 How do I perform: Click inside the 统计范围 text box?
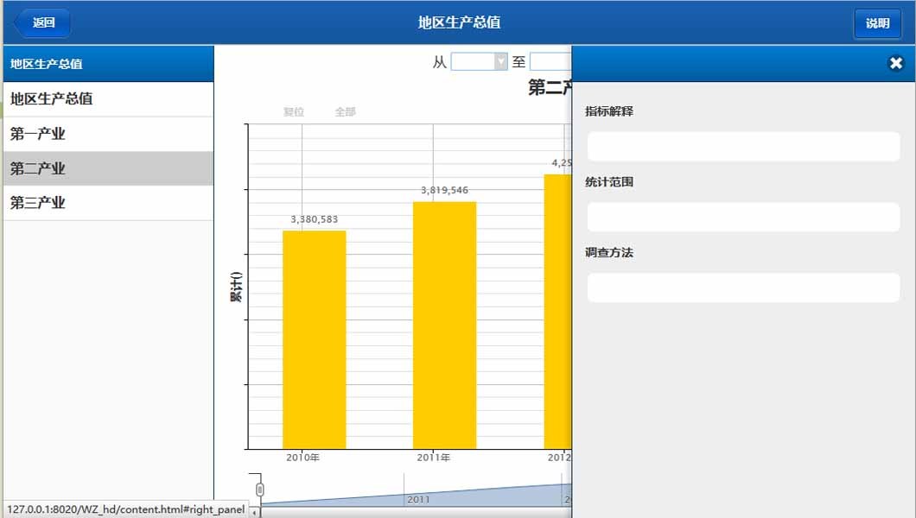click(743, 217)
